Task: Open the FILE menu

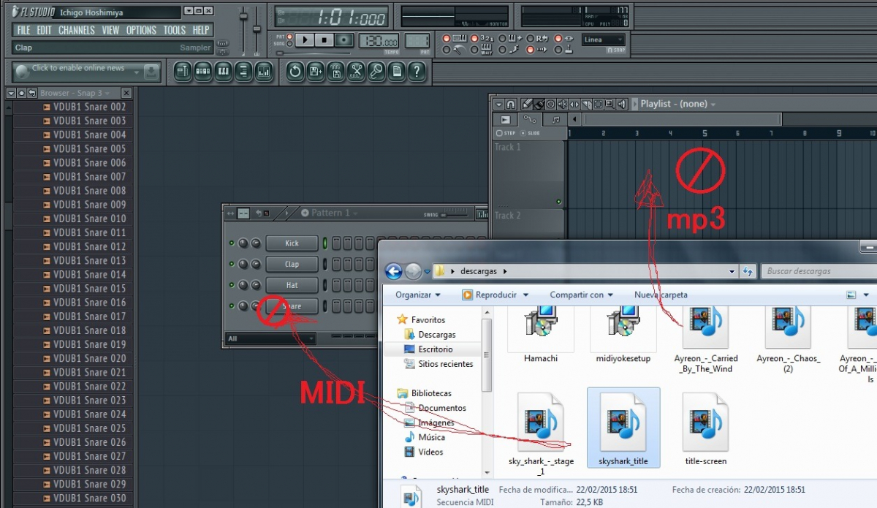Action: 23,30
